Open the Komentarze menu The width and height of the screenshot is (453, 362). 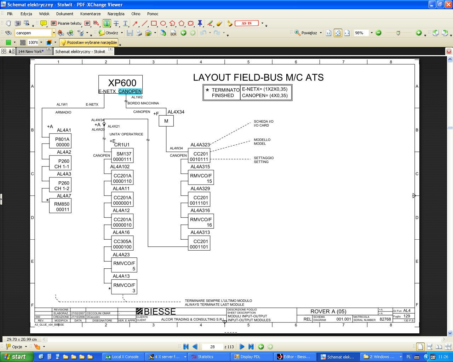click(90, 14)
